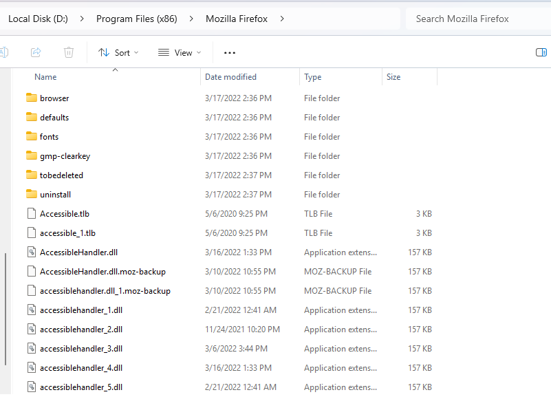Click the "3 KB" size for Accessible.tlb

click(424, 214)
